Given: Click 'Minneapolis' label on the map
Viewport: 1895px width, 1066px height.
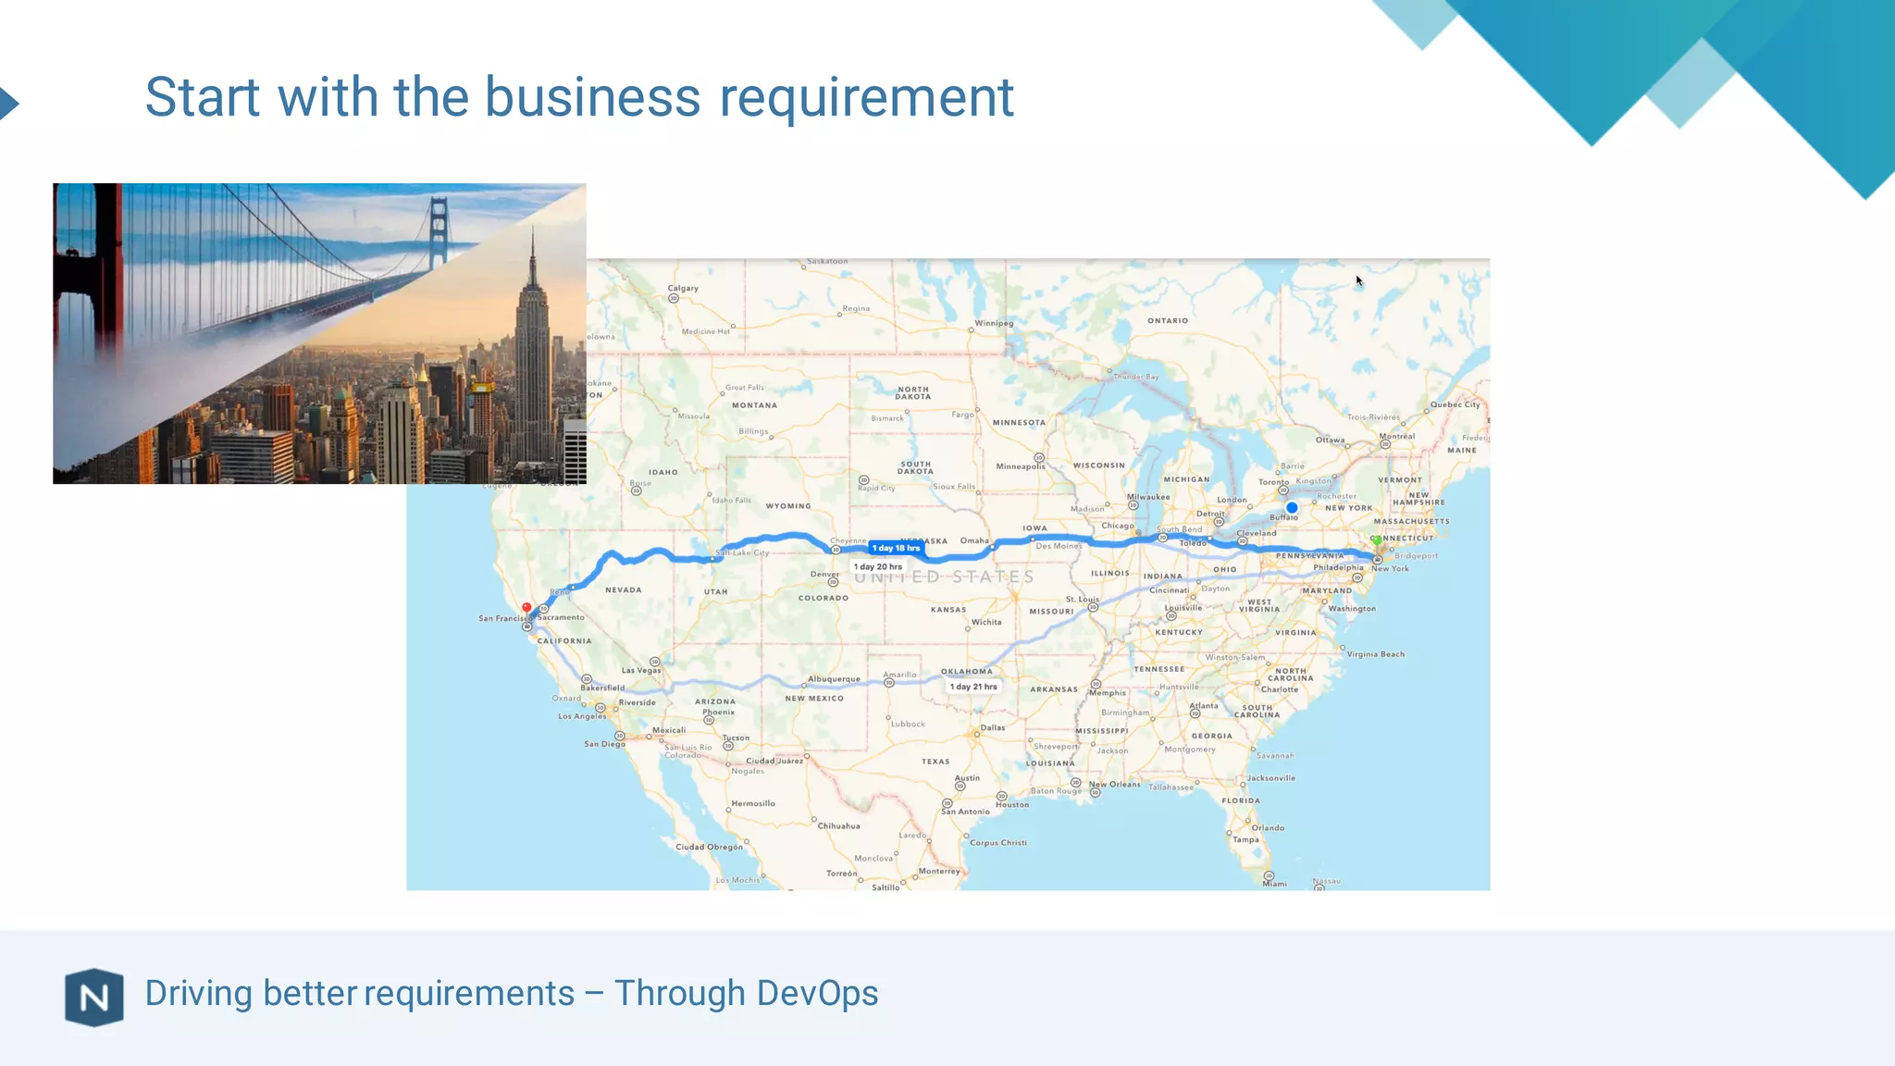Looking at the screenshot, I should (1021, 466).
